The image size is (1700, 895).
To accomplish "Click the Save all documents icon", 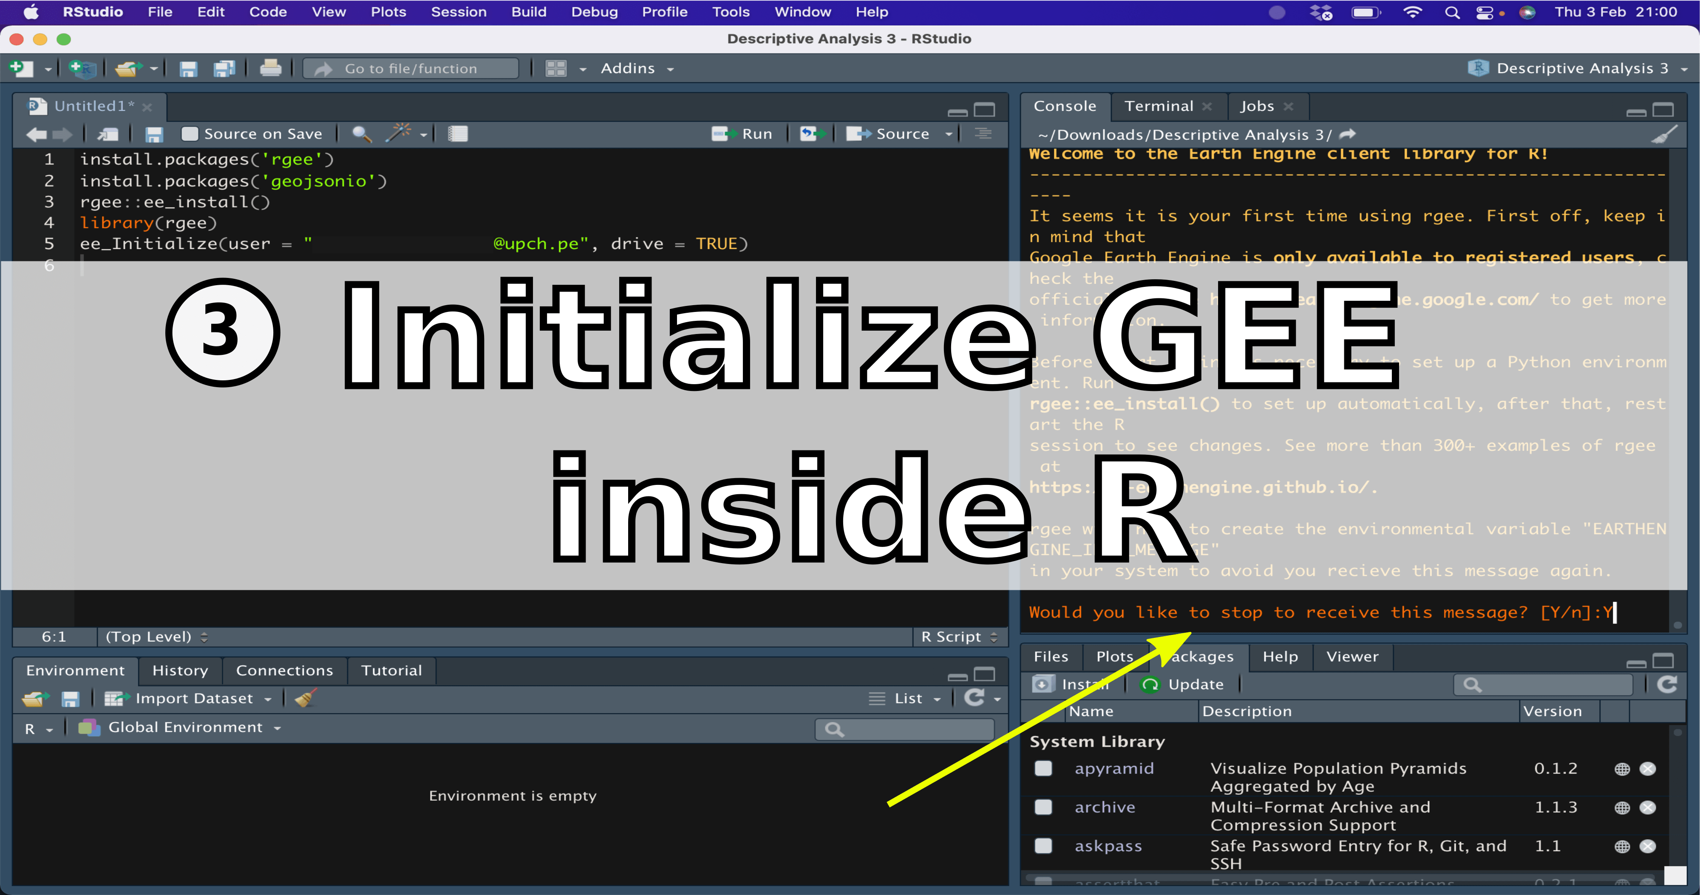I will pyautogui.click(x=224, y=69).
